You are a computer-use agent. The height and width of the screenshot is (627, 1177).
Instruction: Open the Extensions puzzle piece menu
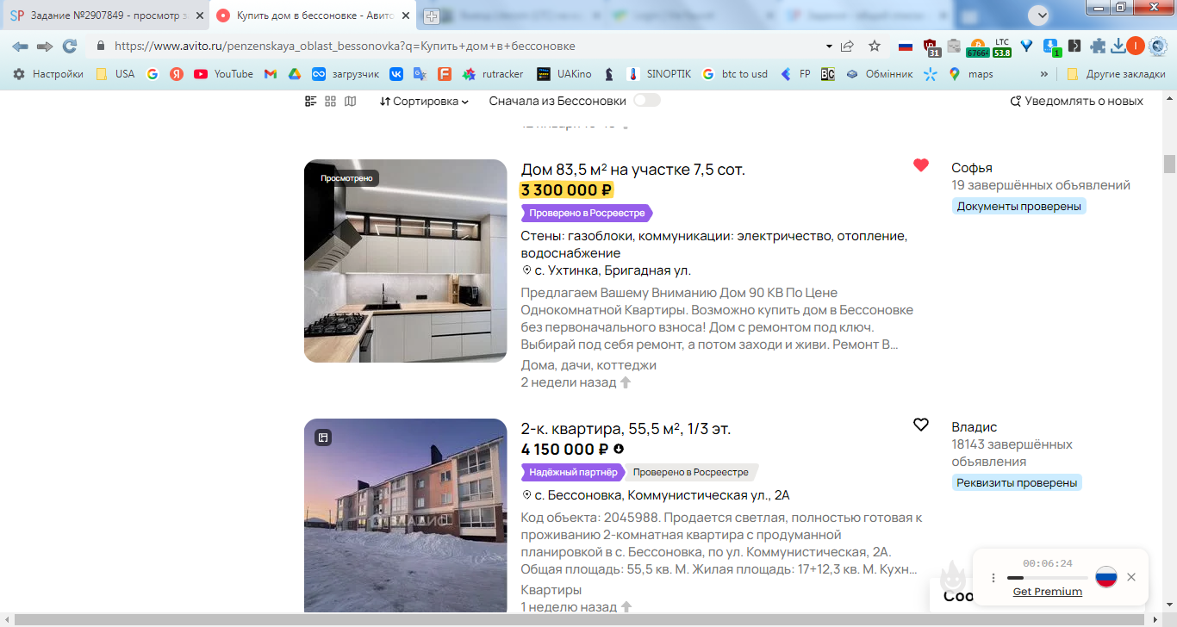(x=1098, y=47)
